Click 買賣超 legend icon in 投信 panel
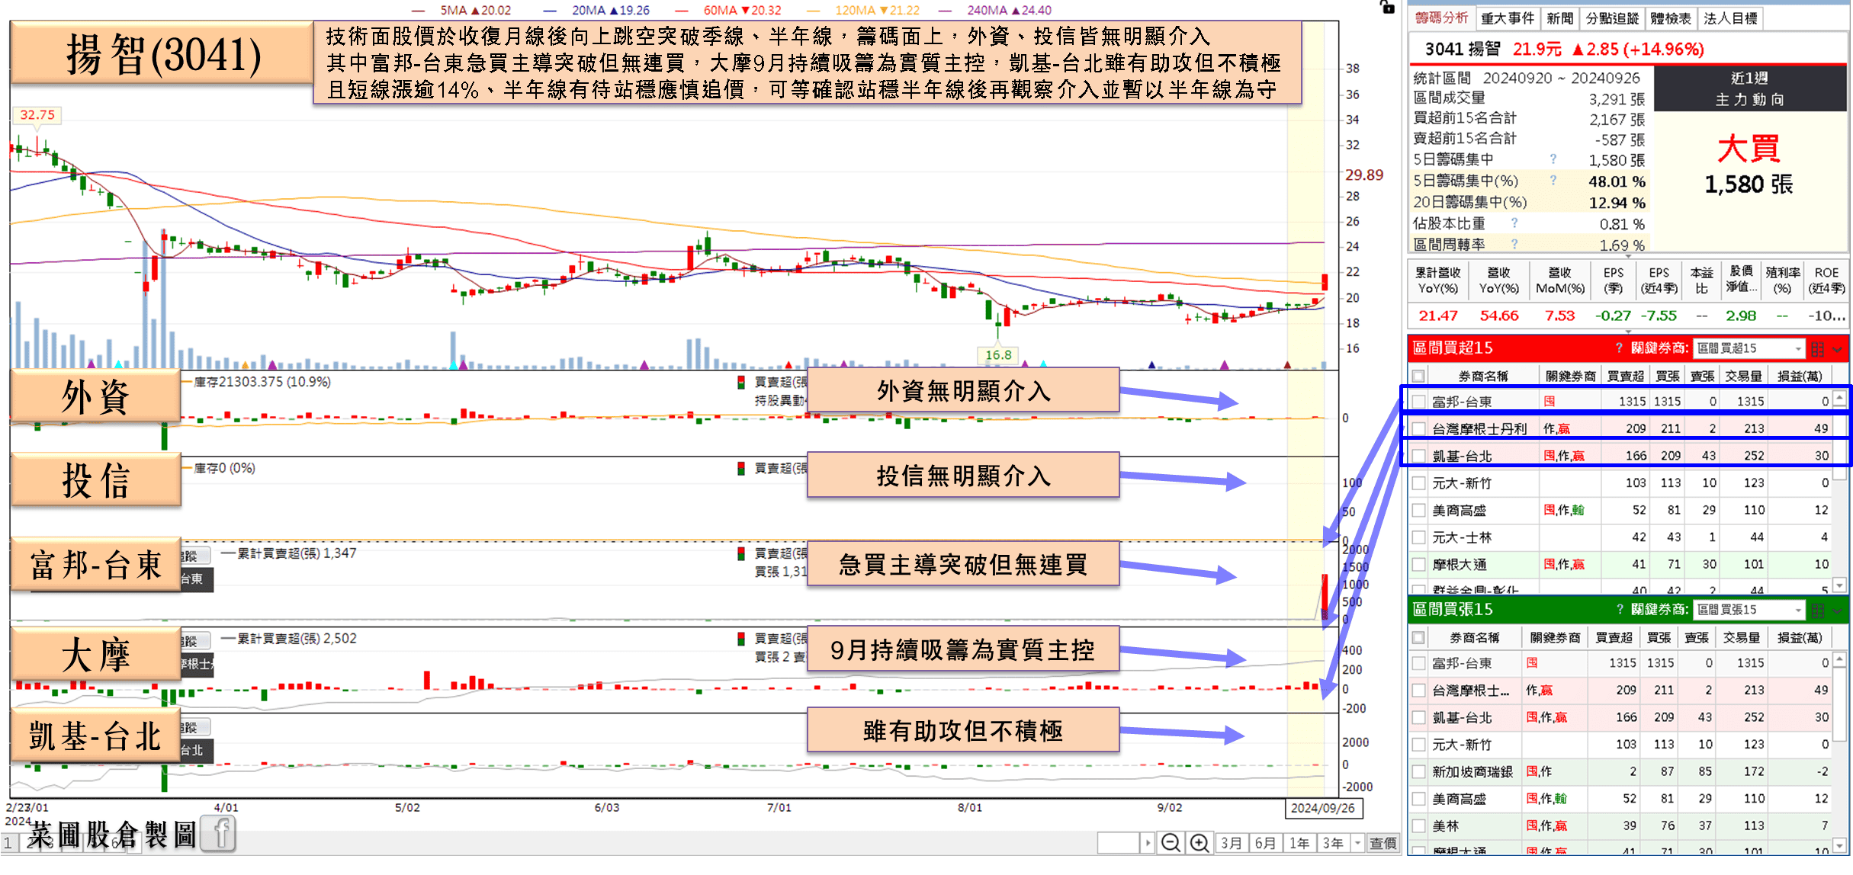This screenshot has height=875, width=1853. (x=741, y=468)
